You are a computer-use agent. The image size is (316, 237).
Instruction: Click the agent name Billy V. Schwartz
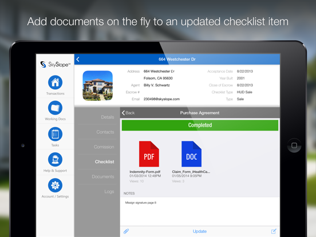[157, 85]
